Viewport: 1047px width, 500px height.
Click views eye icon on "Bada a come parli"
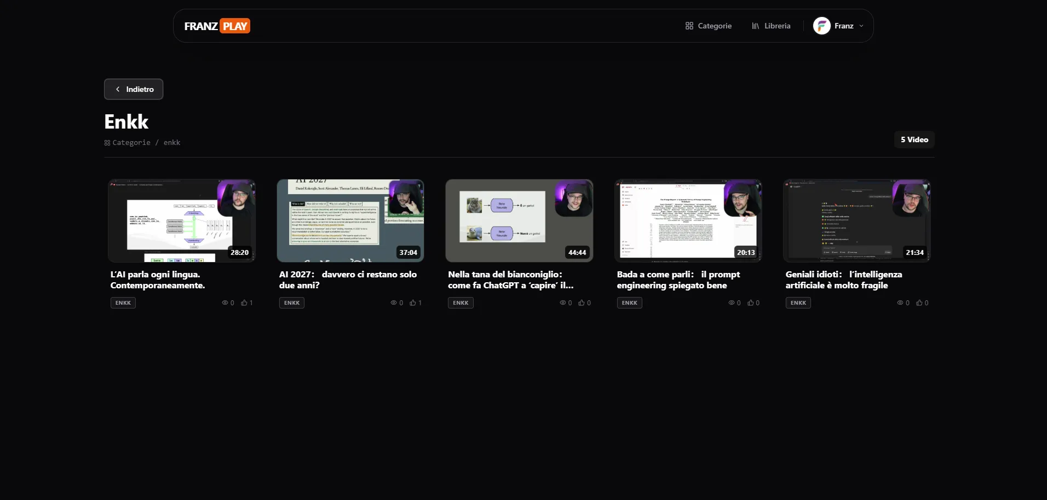[731, 303]
